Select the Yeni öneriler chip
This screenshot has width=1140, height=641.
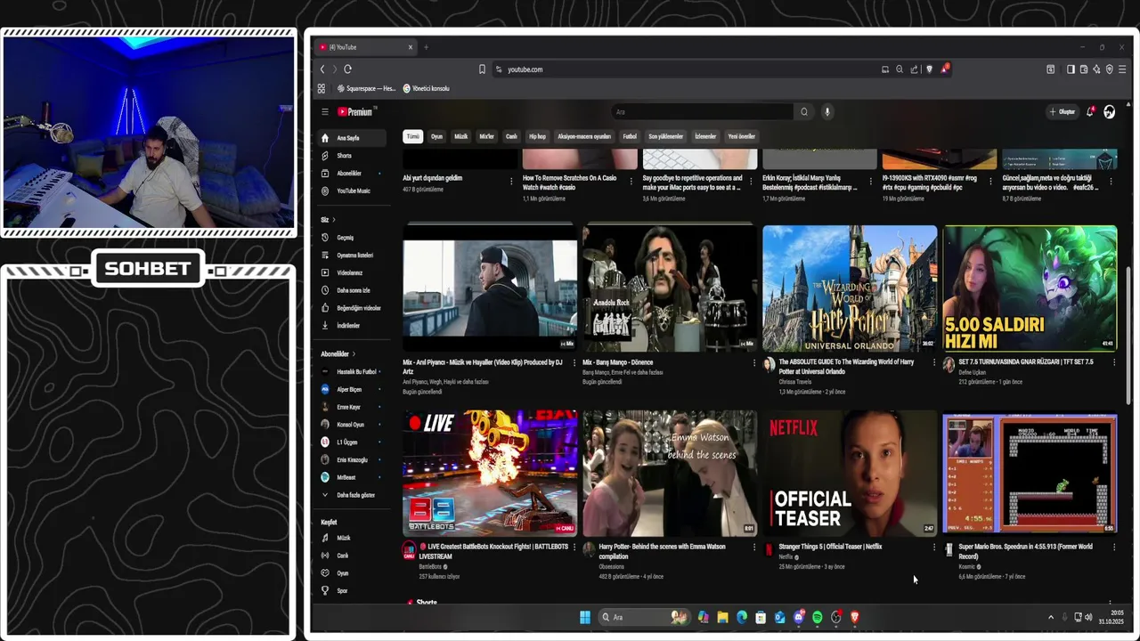[741, 136]
